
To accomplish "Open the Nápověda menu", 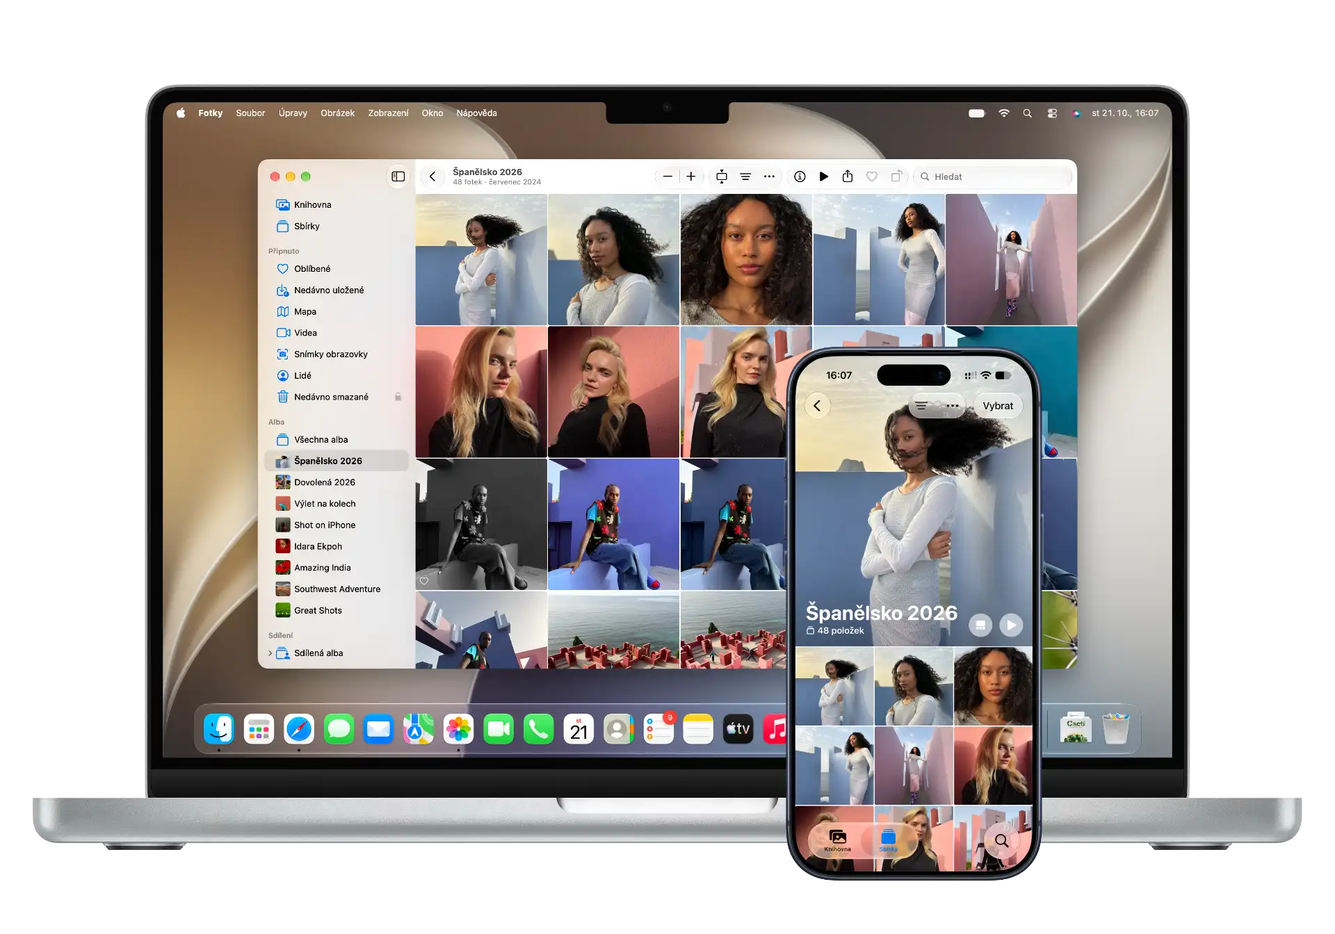I will click(x=476, y=113).
